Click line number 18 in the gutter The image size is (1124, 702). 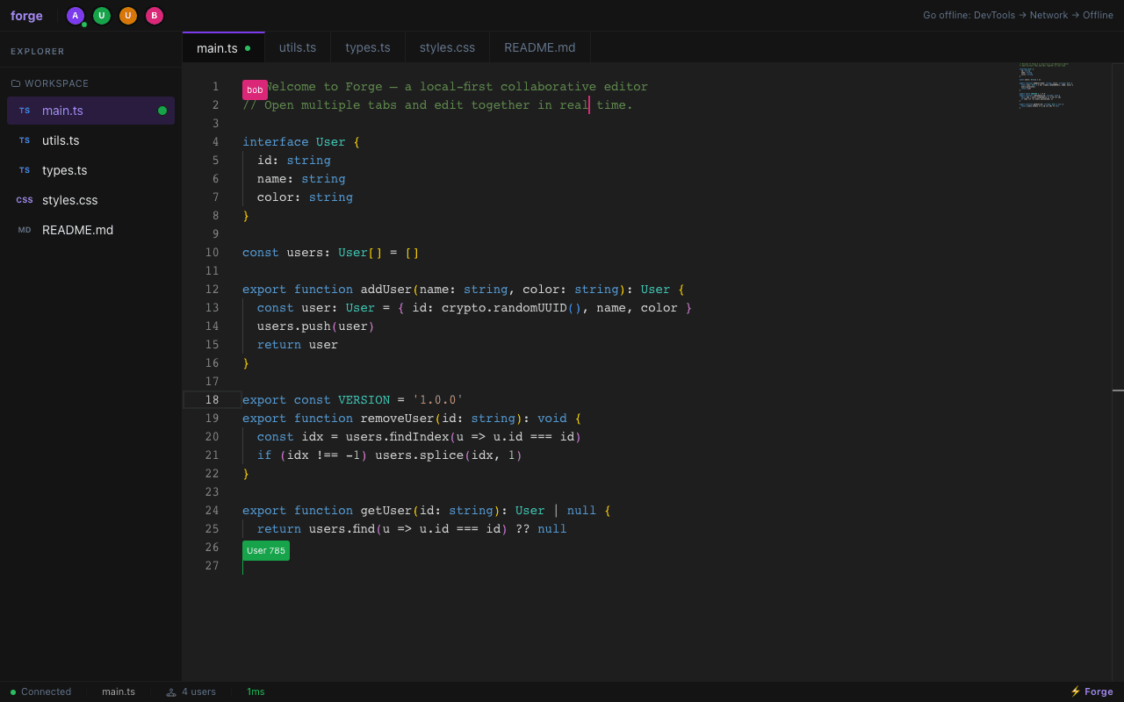[x=212, y=400]
